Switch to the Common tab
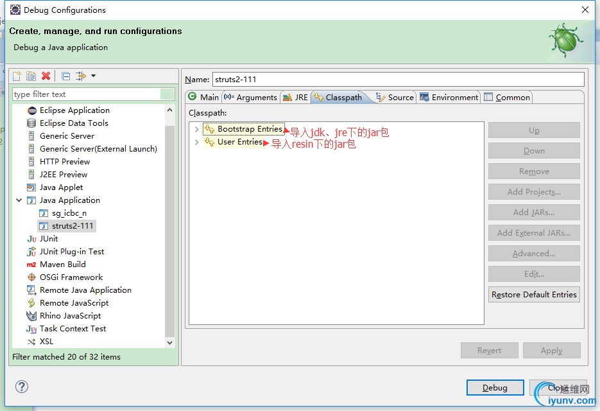This screenshot has height=411, width=600. click(507, 98)
